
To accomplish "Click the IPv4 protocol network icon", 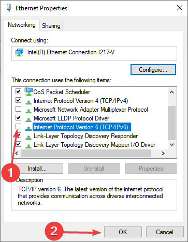I will [x=28, y=102].
